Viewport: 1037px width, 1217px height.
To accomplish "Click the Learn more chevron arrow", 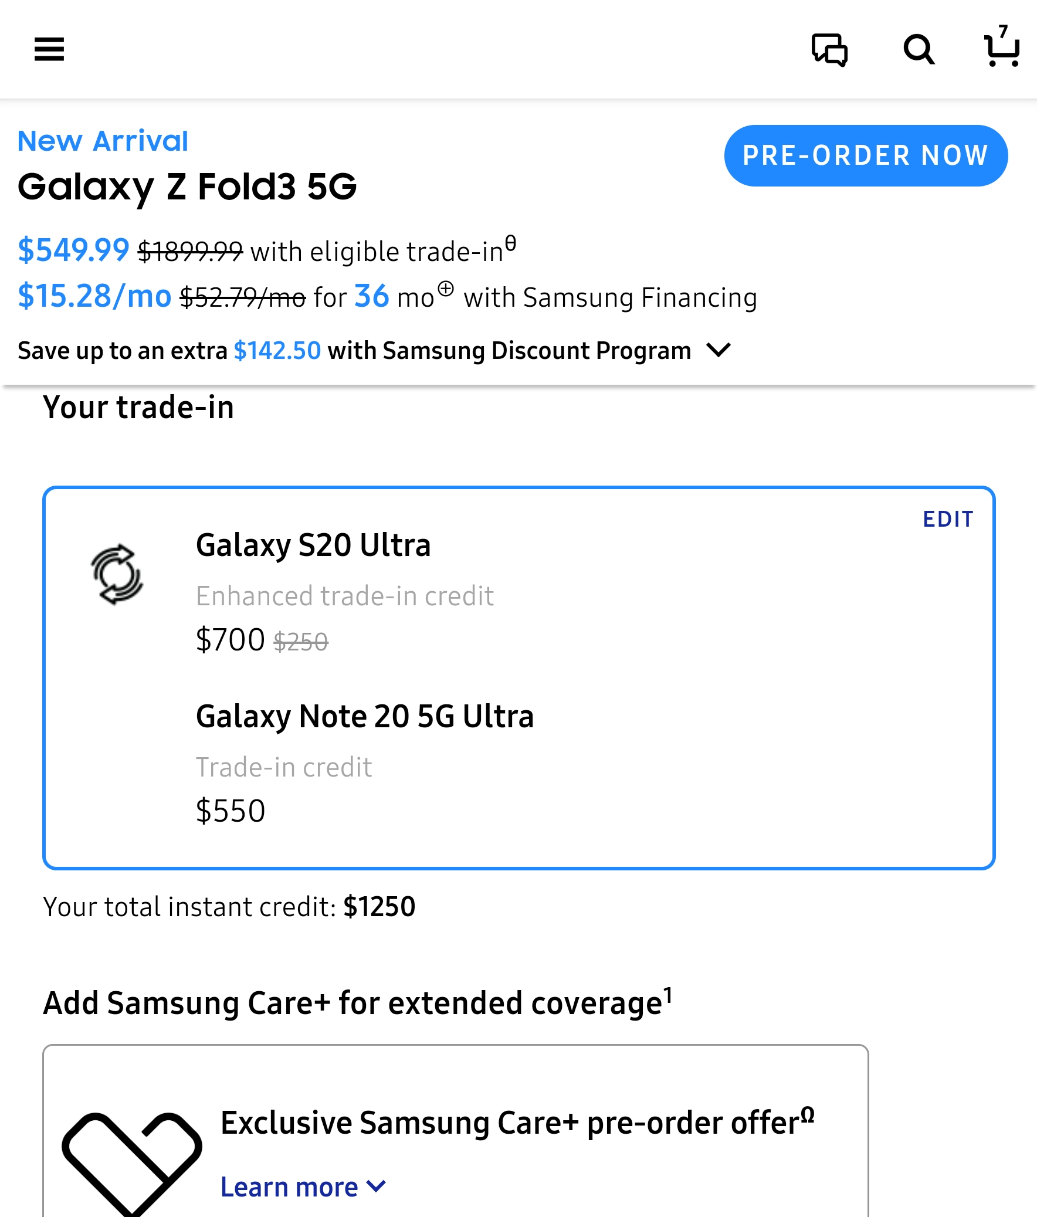I will pyautogui.click(x=376, y=1187).
